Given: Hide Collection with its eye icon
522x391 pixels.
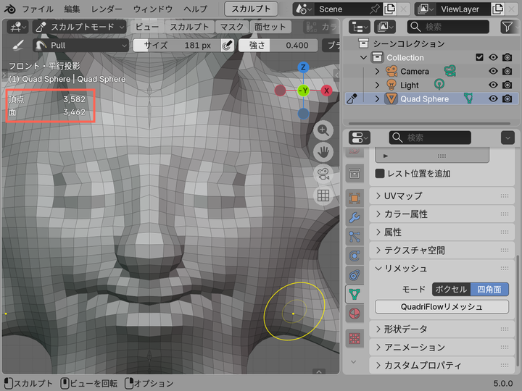Looking at the screenshot, I should (x=493, y=57).
